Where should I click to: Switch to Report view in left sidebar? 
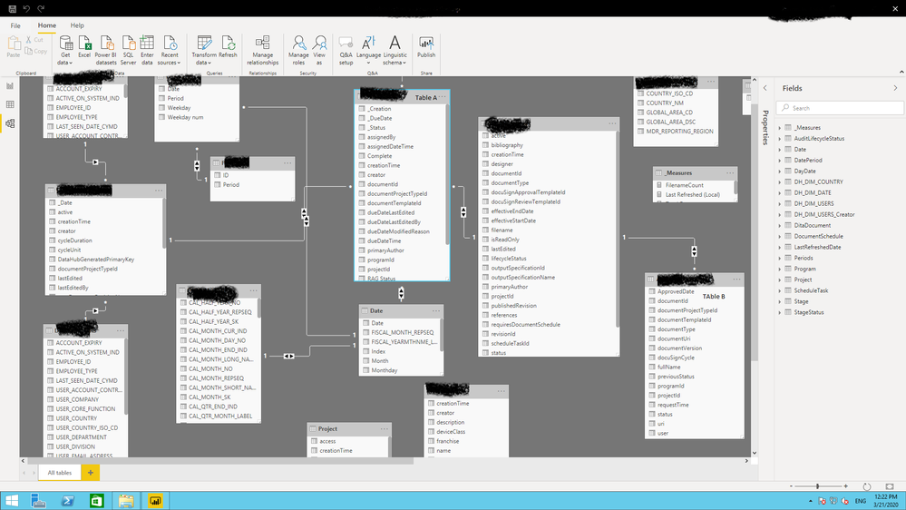tap(10, 85)
